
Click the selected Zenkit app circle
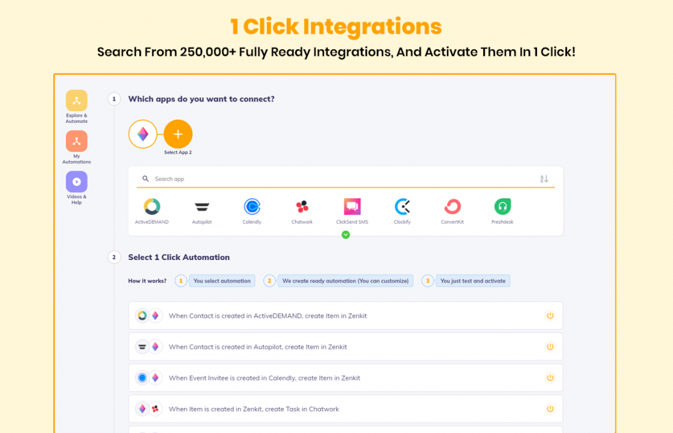(143, 134)
